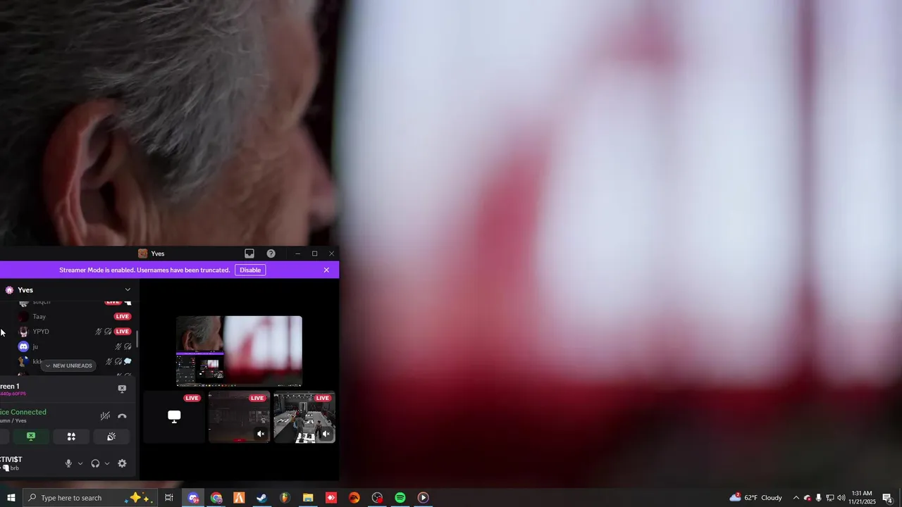Expand the Yves server dropdown menu
Image resolution: width=902 pixels, height=507 pixels.
(128, 289)
